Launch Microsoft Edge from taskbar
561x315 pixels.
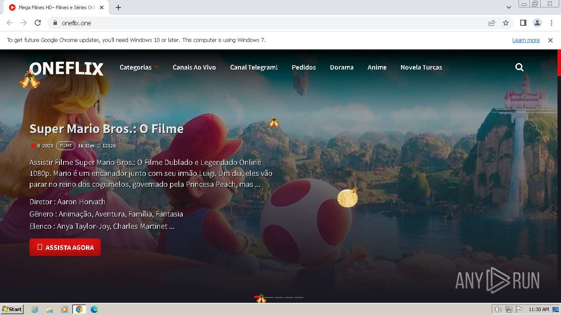pos(94,309)
